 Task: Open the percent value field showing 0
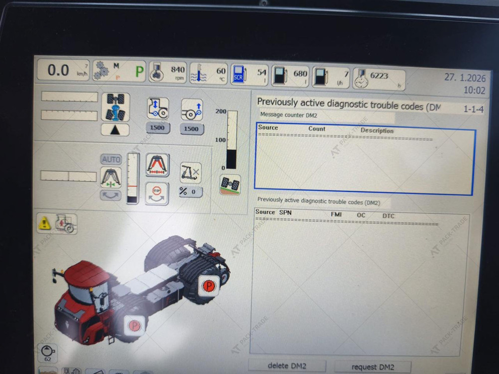coord(190,192)
